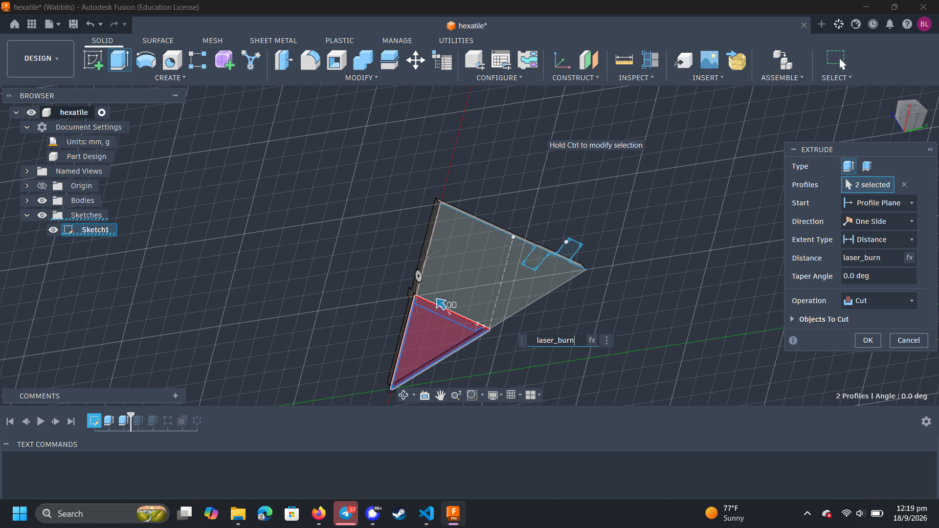Screen dimensions: 939x528
Task: Select the Combine tool icon
Action: [x=363, y=60]
